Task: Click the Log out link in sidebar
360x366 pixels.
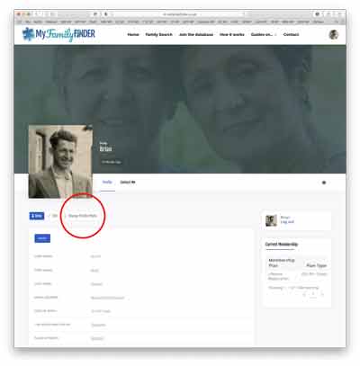Action: click(287, 222)
